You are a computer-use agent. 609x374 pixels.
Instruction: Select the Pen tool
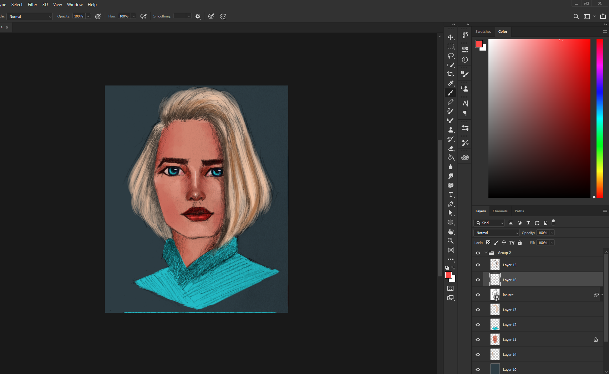(x=451, y=204)
